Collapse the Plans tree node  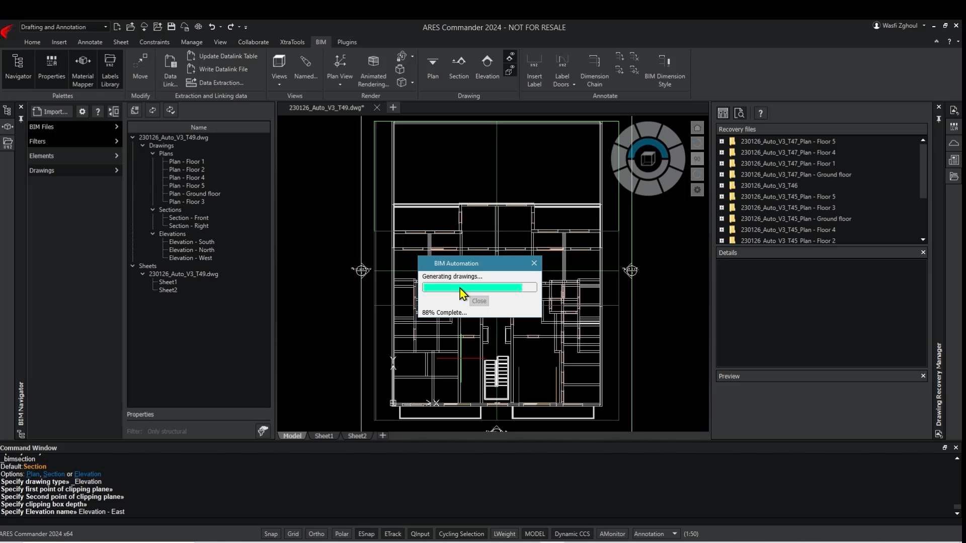click(152, 153)
